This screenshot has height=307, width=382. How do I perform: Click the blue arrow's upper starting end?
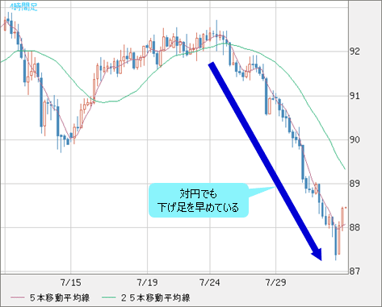211,64
